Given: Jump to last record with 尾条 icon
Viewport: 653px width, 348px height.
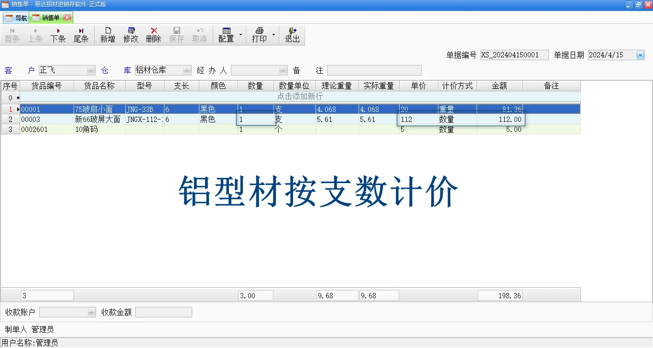Looking at the screenshot, I should [81, 34].
